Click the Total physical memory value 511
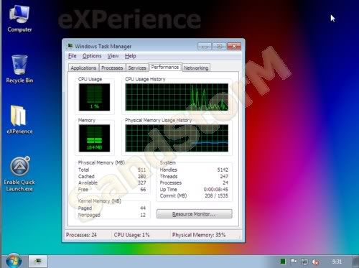Image resolution: width=359 pixels, height=268 pixels. (x=142, y=170)
